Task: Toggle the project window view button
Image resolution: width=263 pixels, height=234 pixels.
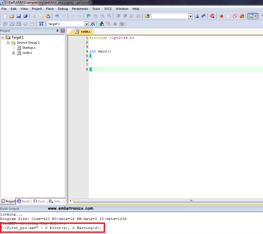Action: pyautogui.click(x=251, y=16)
